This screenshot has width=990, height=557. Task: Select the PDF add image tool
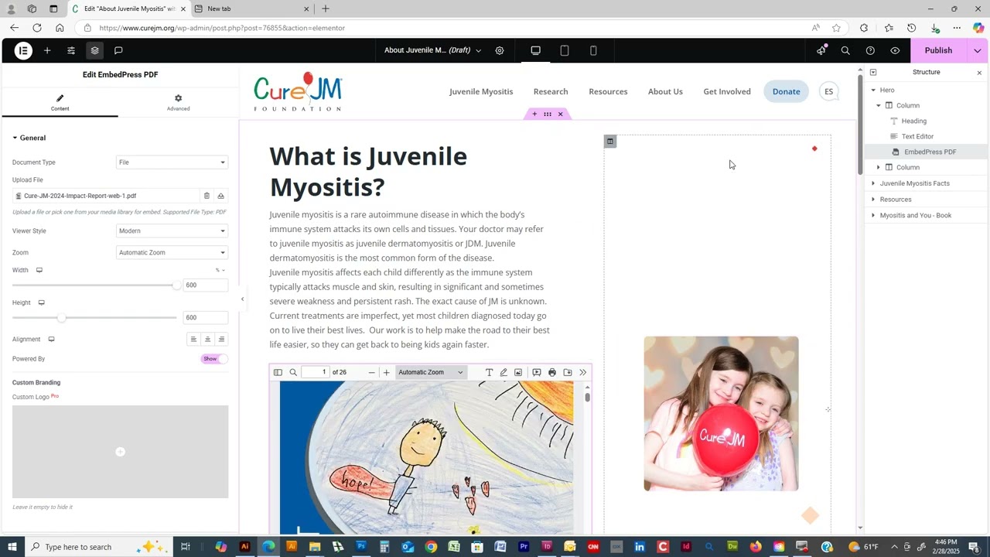point(518,372)
